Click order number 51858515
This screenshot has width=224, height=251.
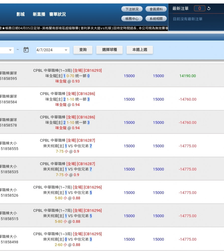tap(10, 219)
